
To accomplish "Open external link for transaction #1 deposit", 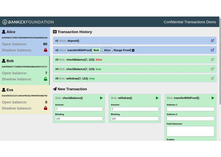I will [x=212, y=41].
